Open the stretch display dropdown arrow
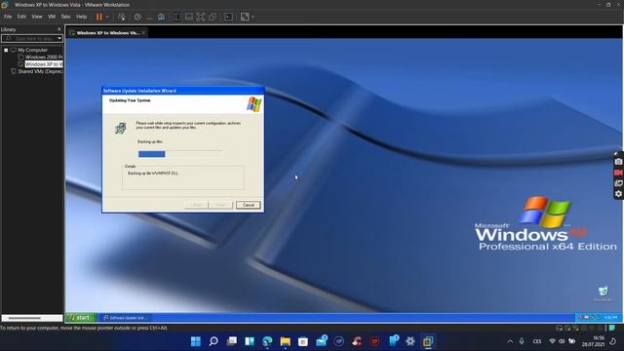The width and height of the screenshot is (624, 351). (x=253, y=17)
